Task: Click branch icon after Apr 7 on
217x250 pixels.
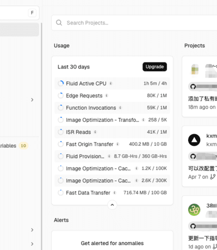Action: [213, 177]
